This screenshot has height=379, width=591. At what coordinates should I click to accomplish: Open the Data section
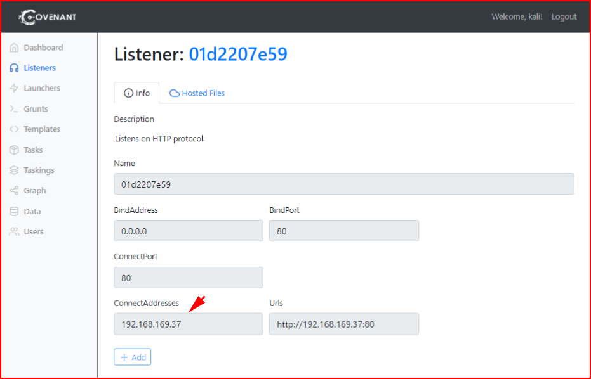tap(32, 211)
